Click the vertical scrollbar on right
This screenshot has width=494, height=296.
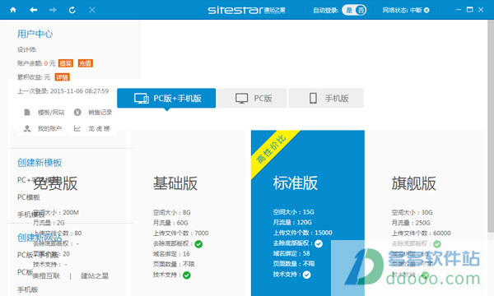pyautogui.click(x=491, y=126)
